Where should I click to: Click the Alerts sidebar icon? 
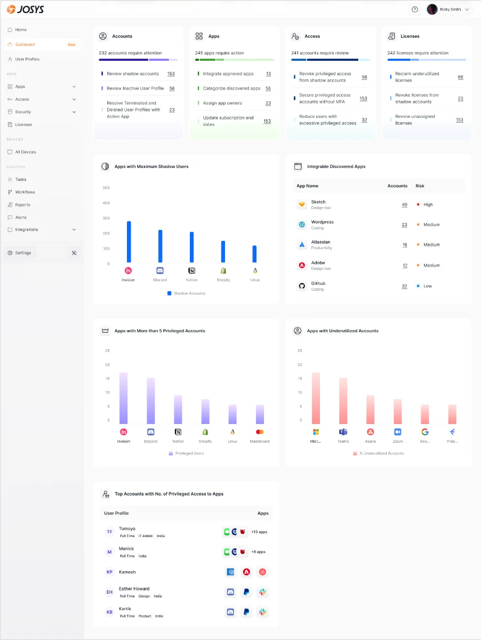click(10, 217)
